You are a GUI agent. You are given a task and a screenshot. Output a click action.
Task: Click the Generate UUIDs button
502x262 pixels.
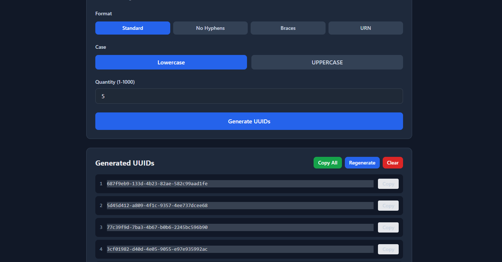pyautogui.click(x=249, y=121)
